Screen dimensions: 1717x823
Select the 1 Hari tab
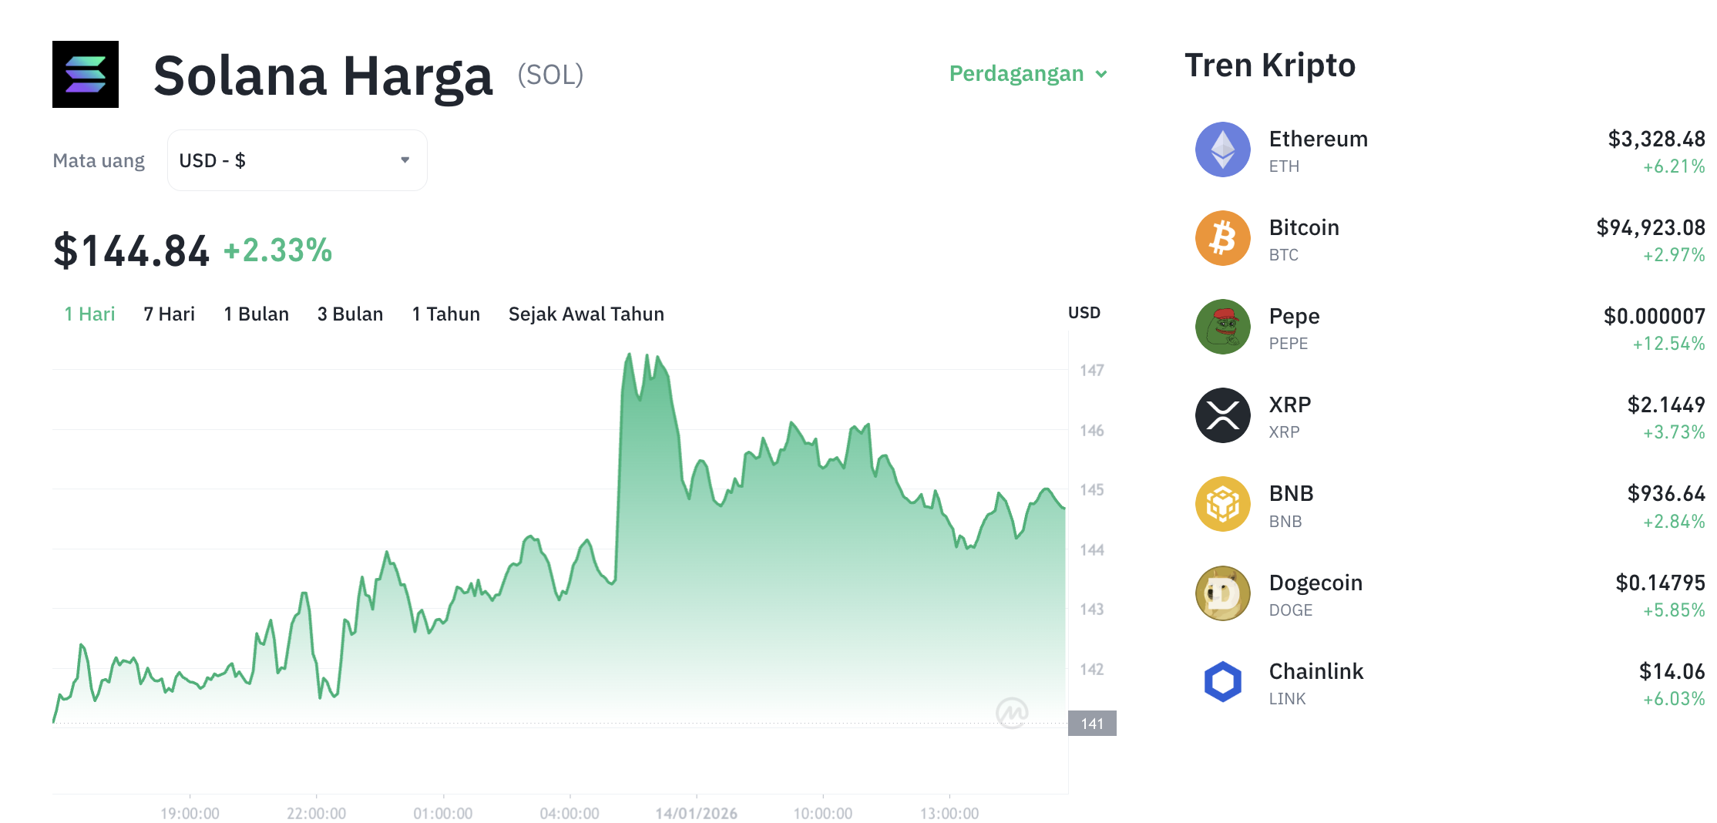(x=89, y=314)
